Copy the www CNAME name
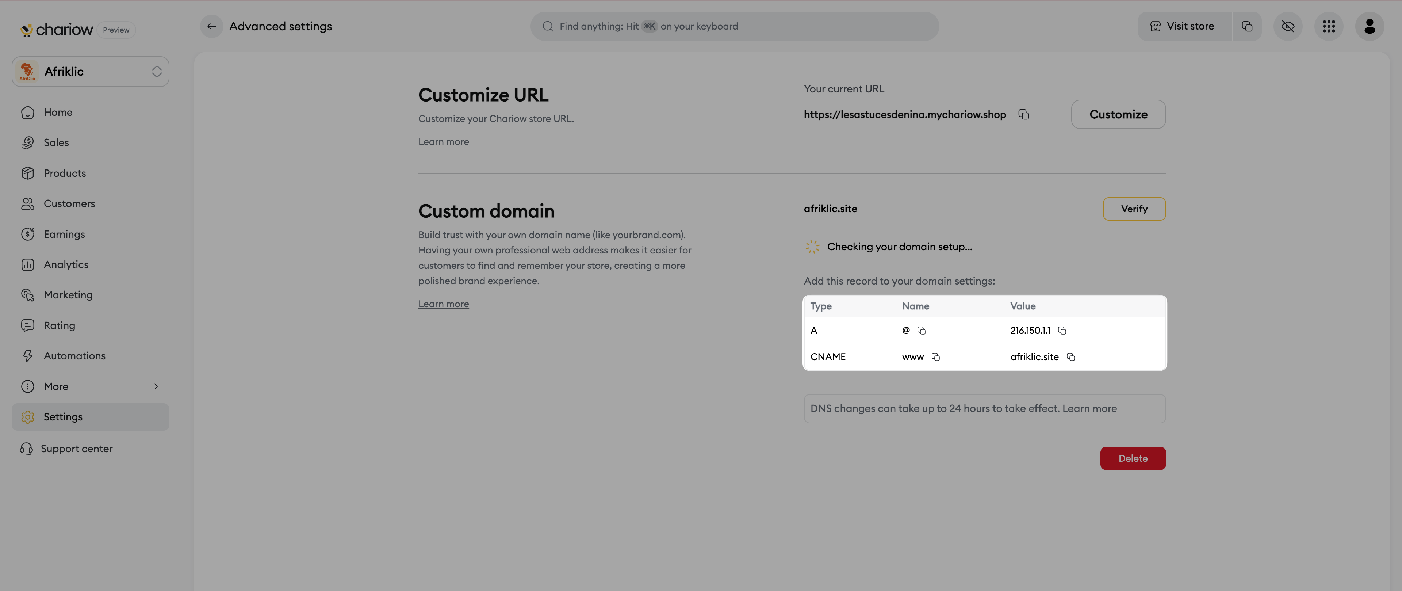1402x591 pixels. (935, 357)
